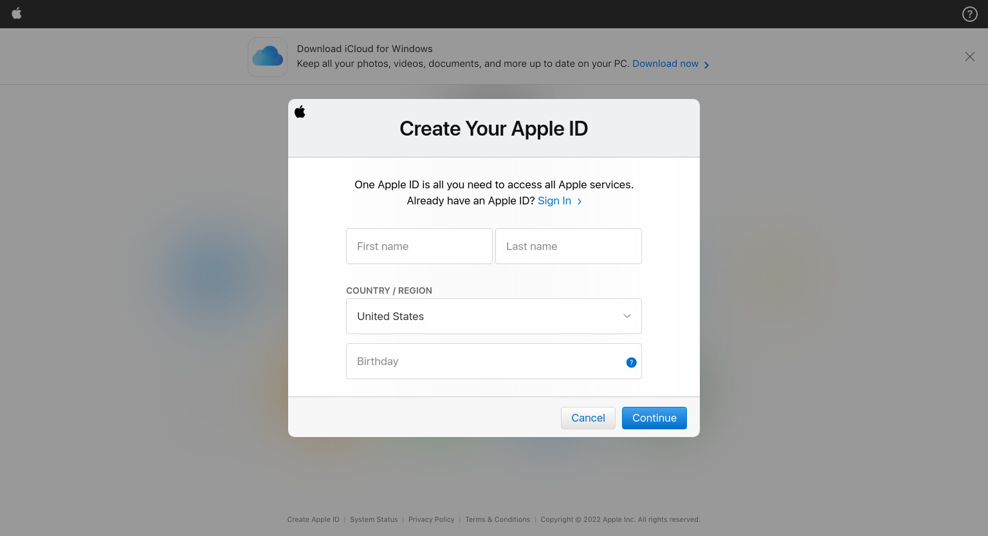The height and width of the screenshot is (536, 988).
Task: Open Create Apple ID footer link
Action: pyautogui.click(x=313, y=519)
